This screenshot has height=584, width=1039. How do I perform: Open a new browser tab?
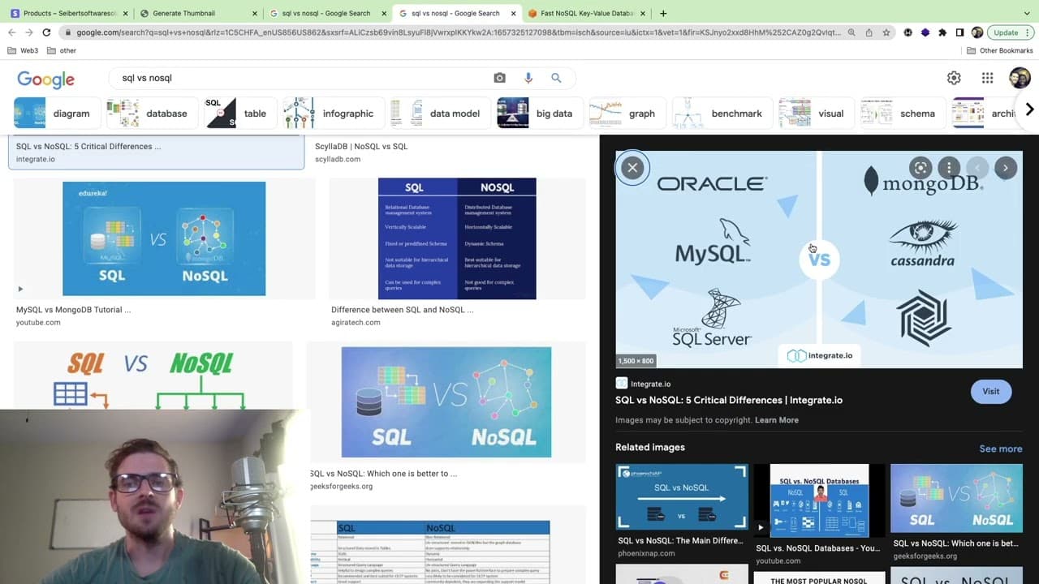663,13
